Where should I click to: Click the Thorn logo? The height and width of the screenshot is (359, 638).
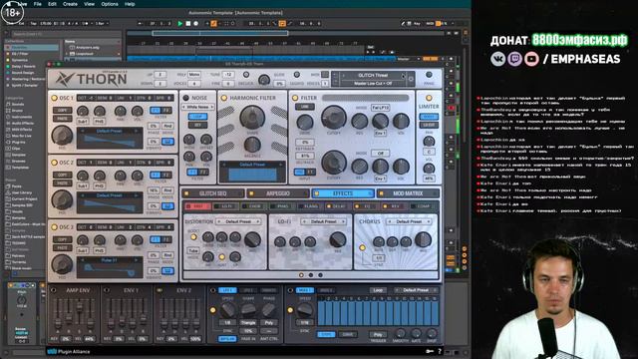tap(91, 79)
